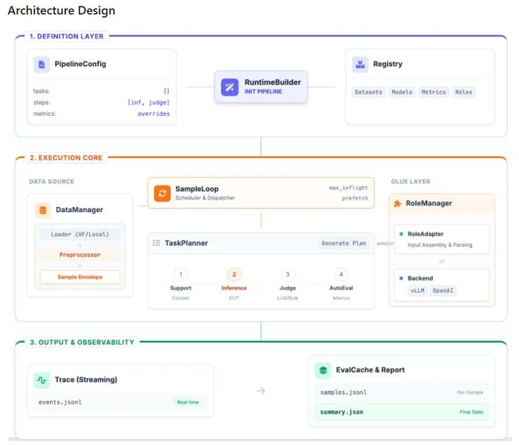
Task: Click the SampleLoop refresh icon
Action: tap(162, 194)
